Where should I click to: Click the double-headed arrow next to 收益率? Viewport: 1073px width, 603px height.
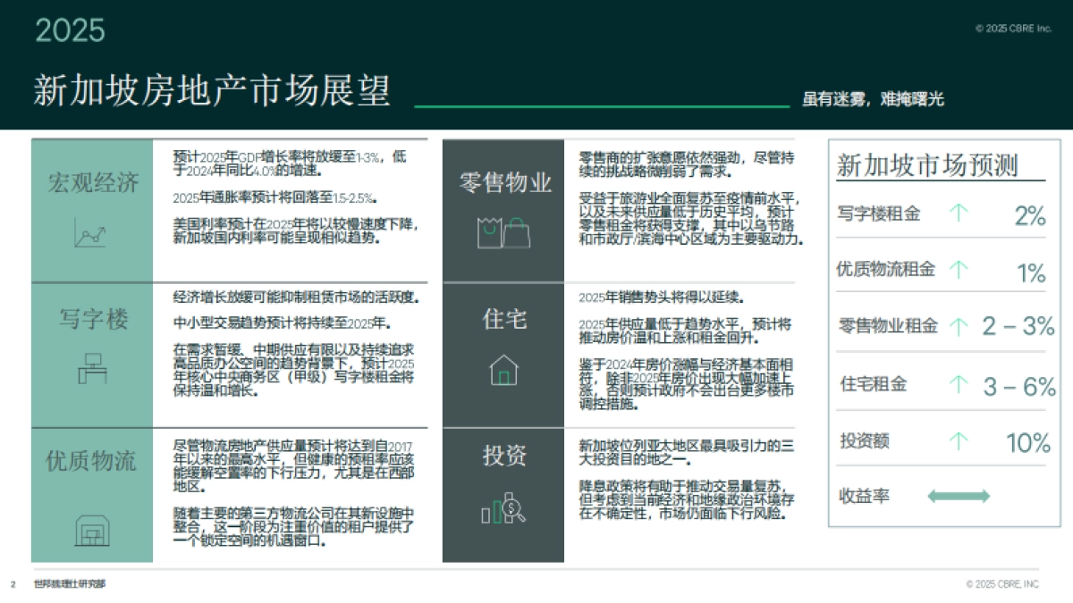click(958, 494)
